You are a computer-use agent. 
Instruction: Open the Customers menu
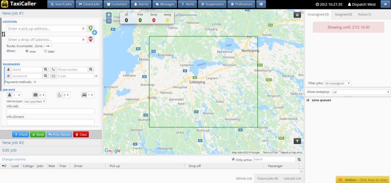117,4
